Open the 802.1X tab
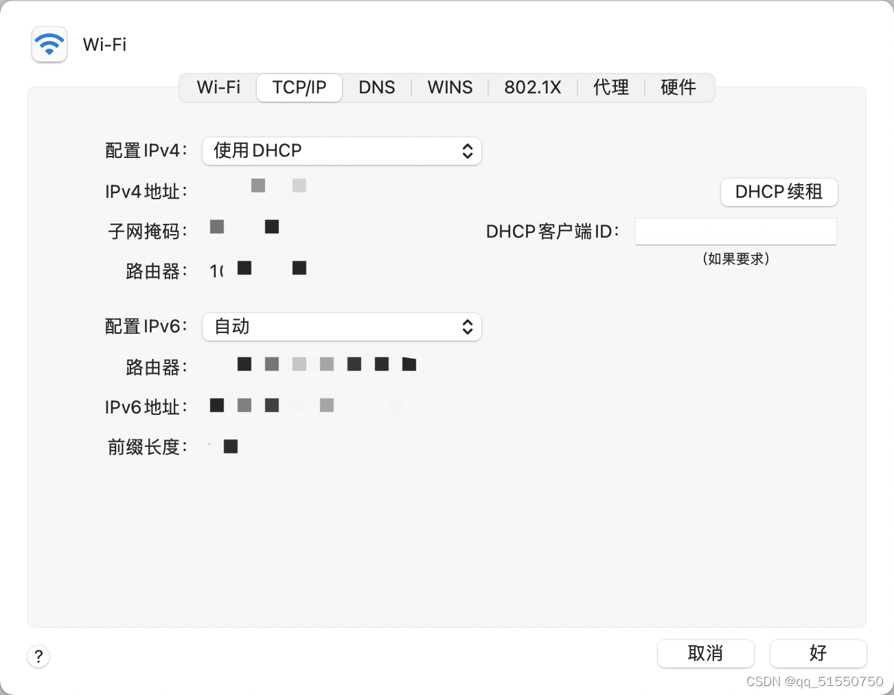The height and width of the screenshot is (695, 894). [x=533, y=87]
